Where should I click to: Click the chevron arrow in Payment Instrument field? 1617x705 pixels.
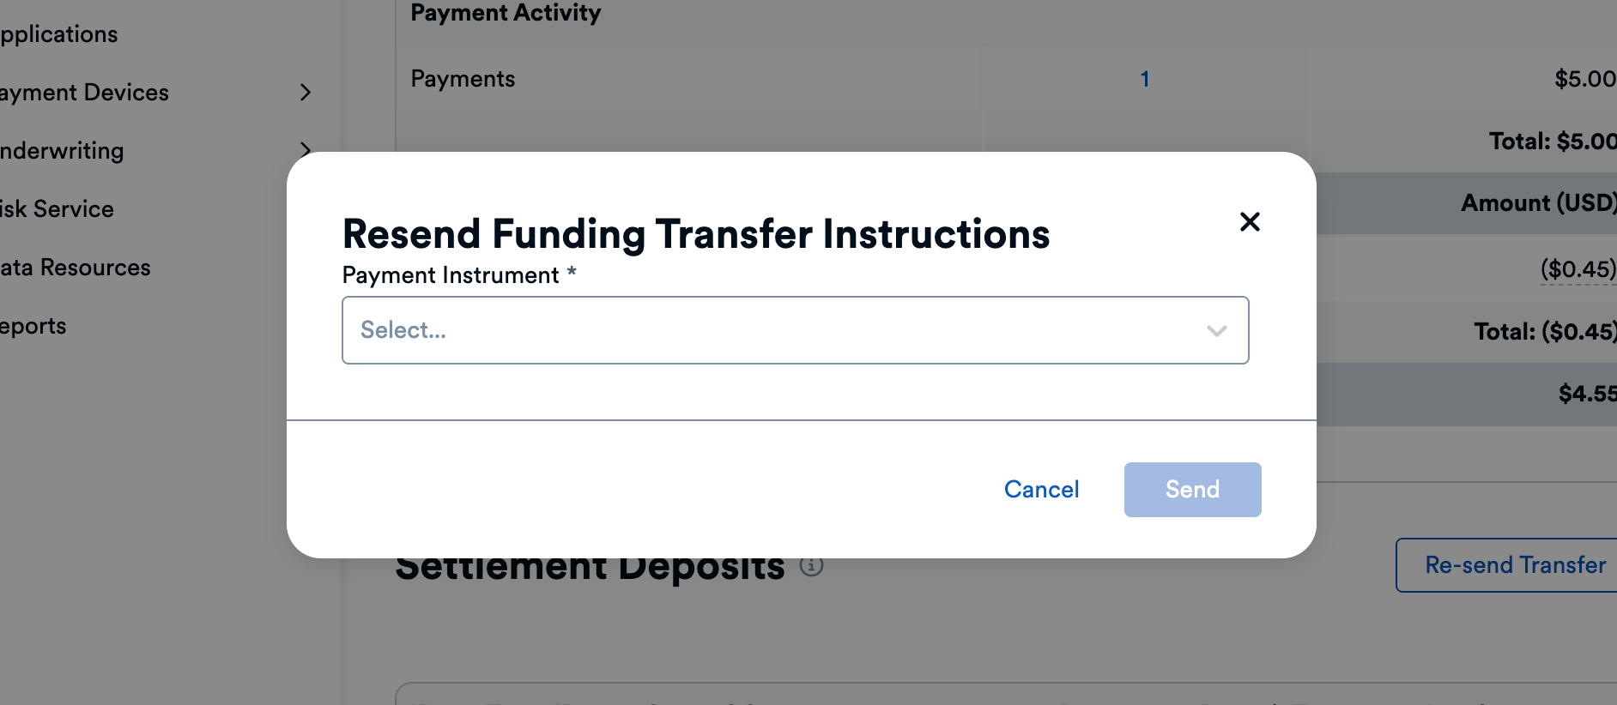click(x=1216, y=331)
